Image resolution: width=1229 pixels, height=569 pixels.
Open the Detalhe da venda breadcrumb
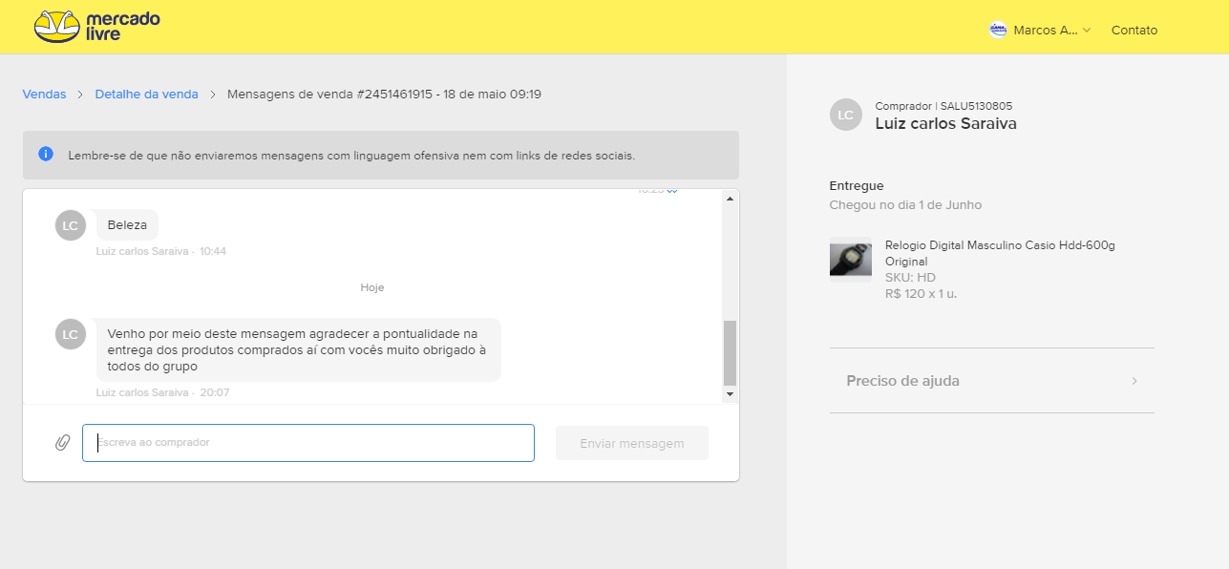[x=146, y=95]
